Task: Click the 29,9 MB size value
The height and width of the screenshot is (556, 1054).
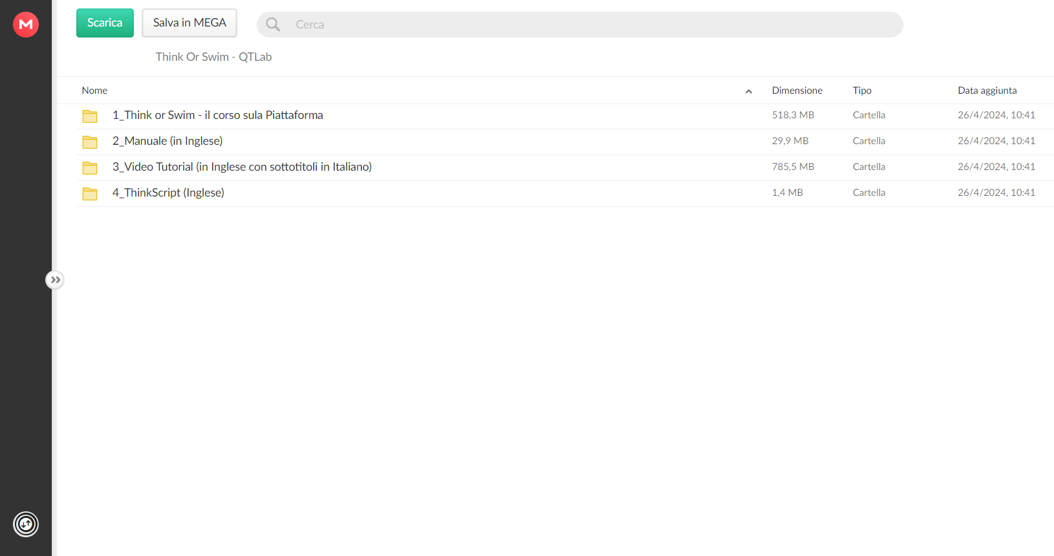Action: coord(790,141)
